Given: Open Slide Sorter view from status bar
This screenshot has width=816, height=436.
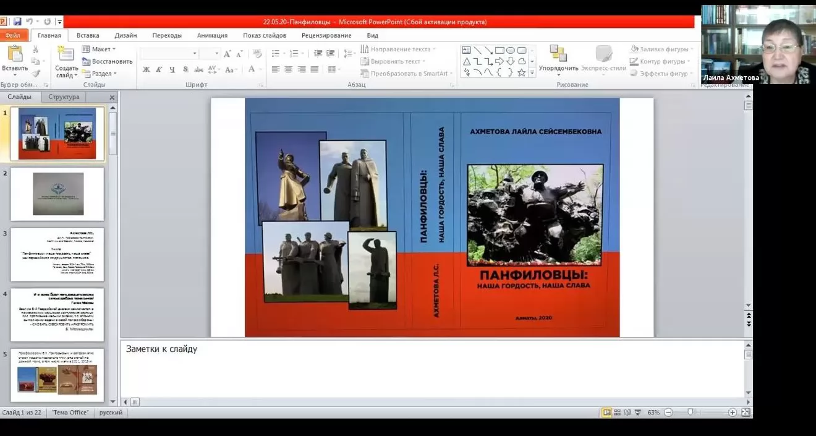Looking at the screenshot, I should point(617,412).
